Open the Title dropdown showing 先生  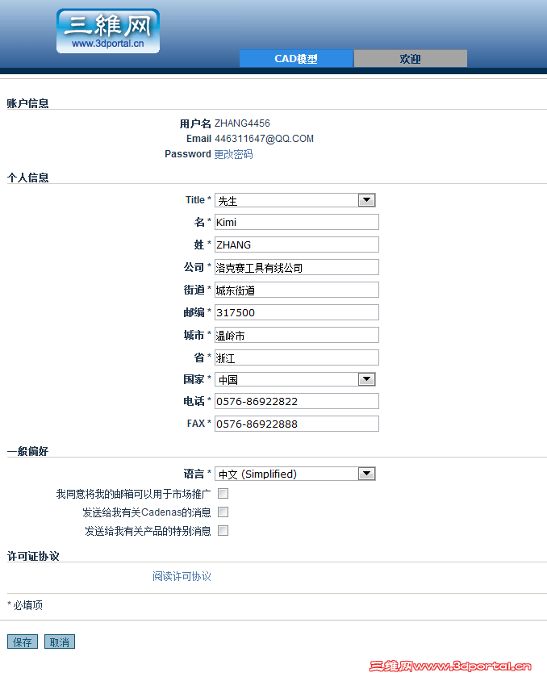pos(294,200)
